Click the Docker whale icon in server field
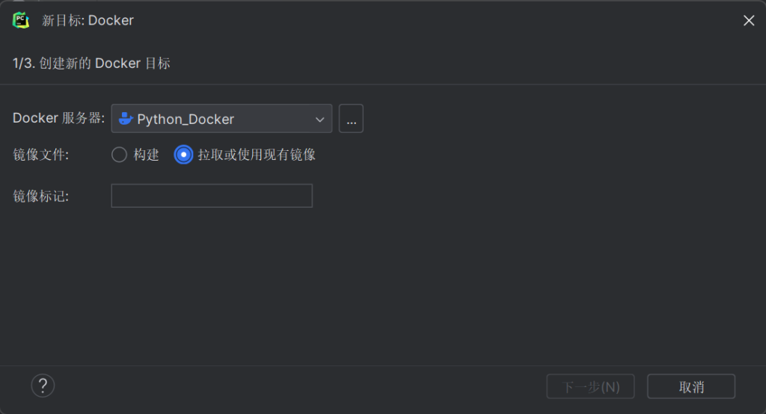Viewport: 766px width, 414px height. (126, 119)
